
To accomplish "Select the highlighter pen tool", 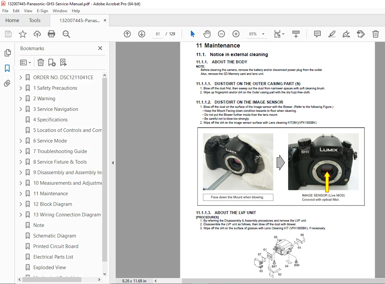I will pyautogui.click(x=332, y=34).
